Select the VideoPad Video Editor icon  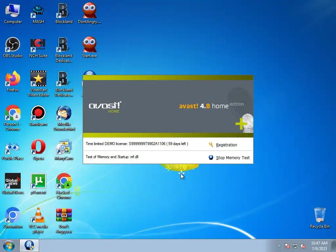pos(38,84)
